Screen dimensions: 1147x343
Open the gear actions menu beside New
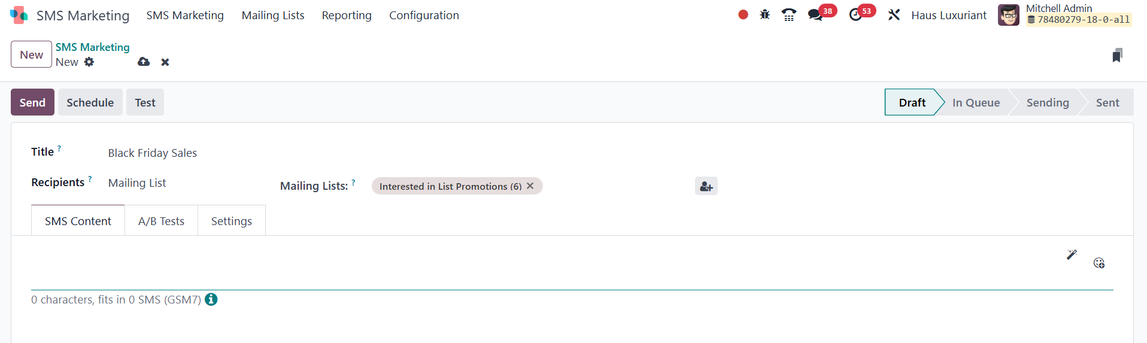tap(89, 62)
